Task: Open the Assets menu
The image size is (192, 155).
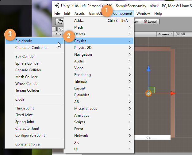Action: pos(80,14)
